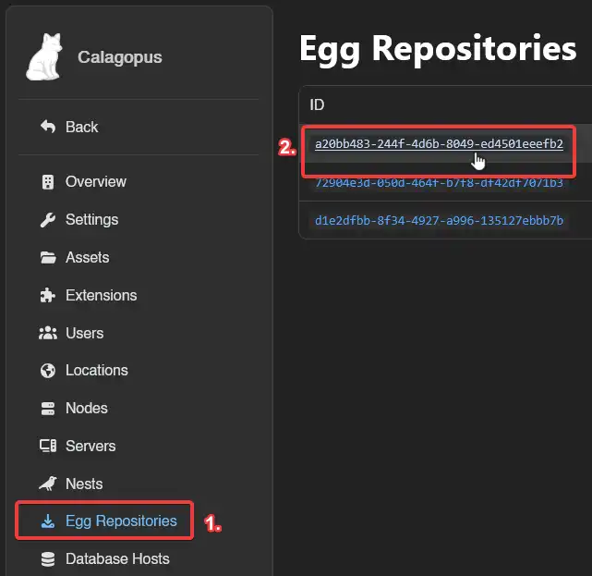The width and height of the screenshot is (592, 576).
Task: Click the Locations globe icon
Action: 48,371
